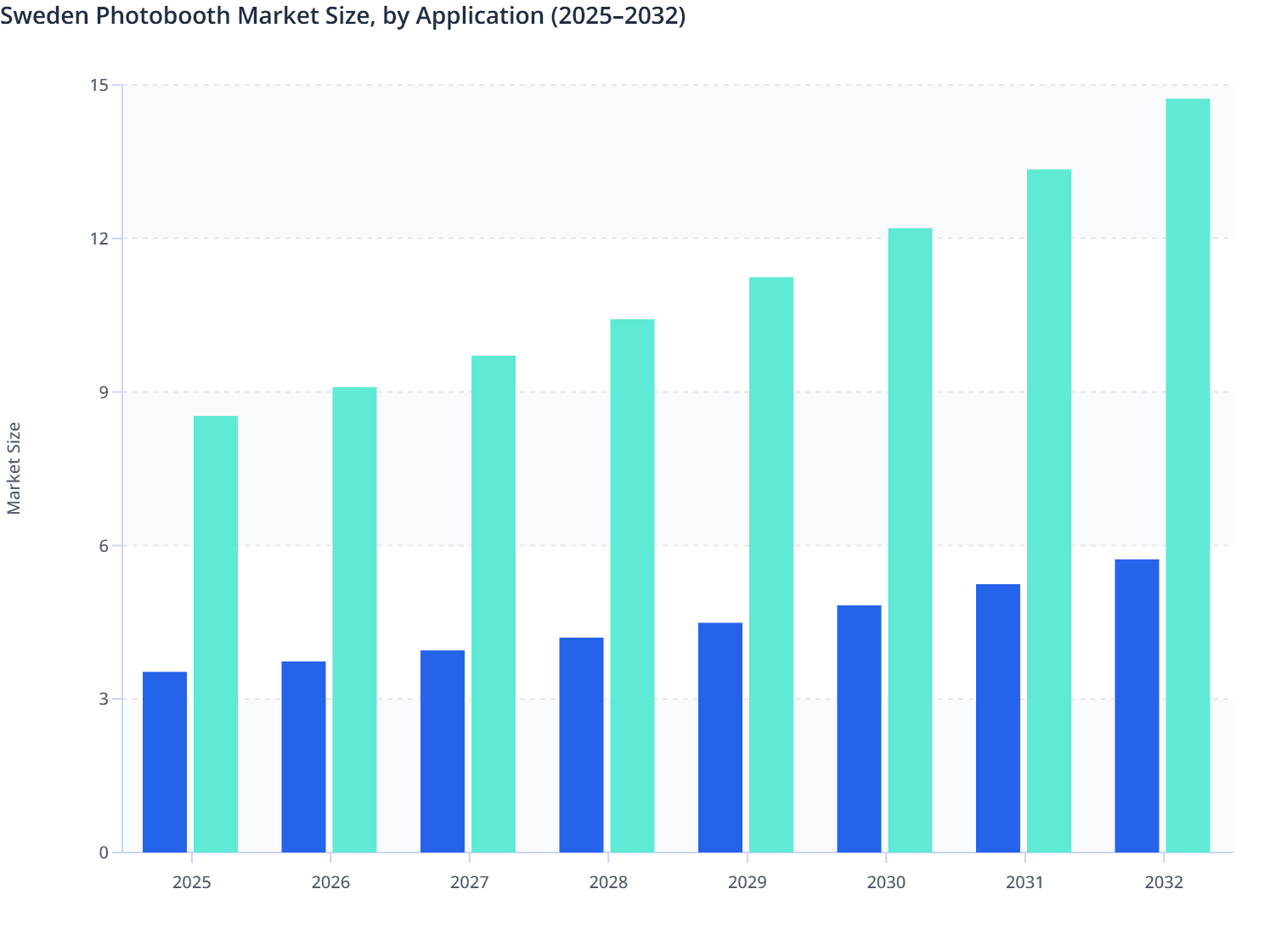Click the chart title text

(x=344, y=16)
